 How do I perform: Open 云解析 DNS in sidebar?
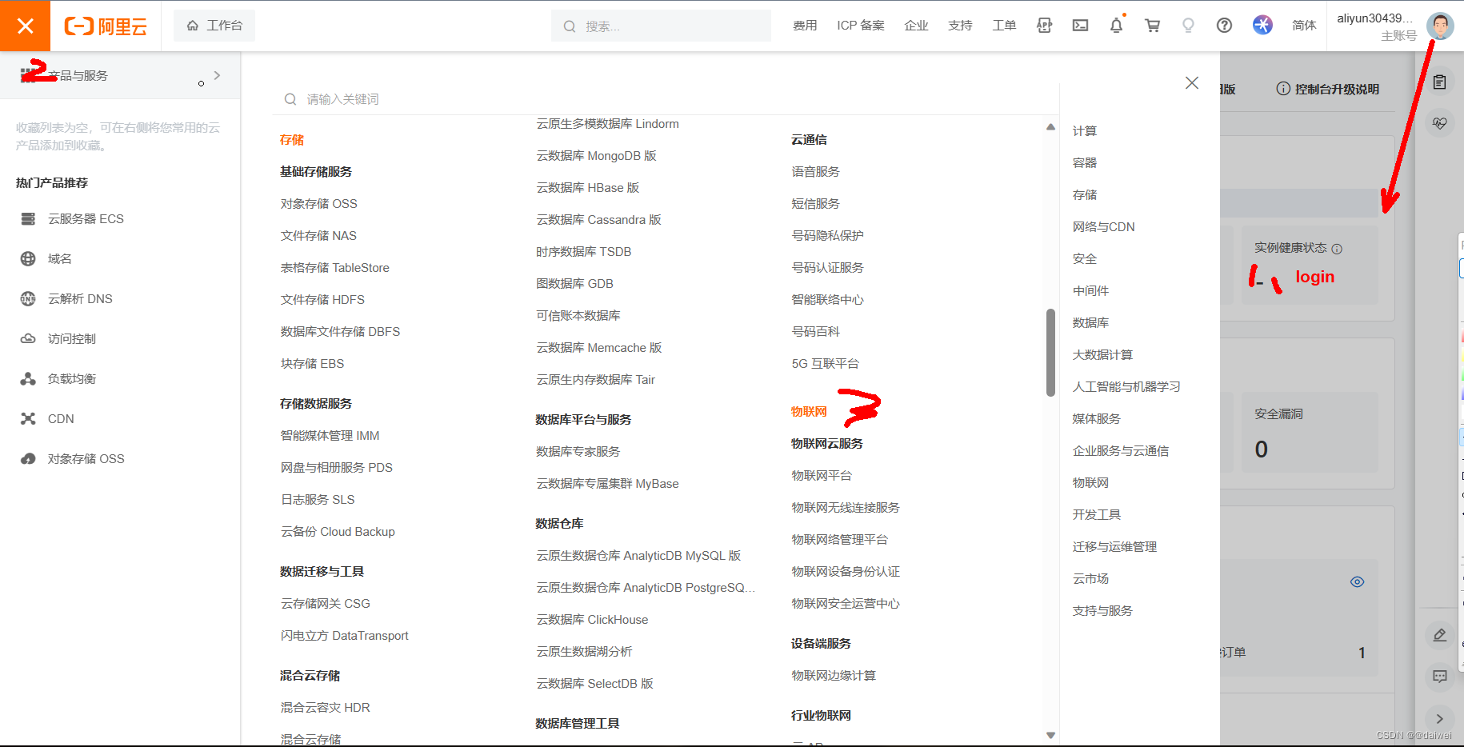tap(80, 299)
